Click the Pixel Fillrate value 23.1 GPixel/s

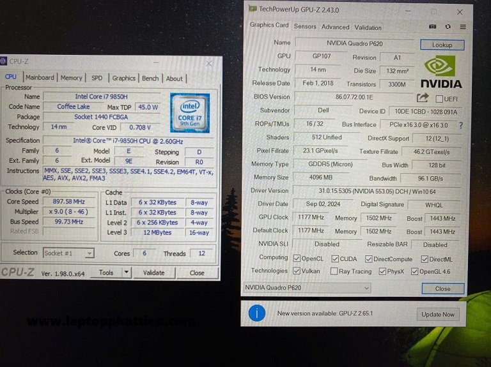click(320, 151)
